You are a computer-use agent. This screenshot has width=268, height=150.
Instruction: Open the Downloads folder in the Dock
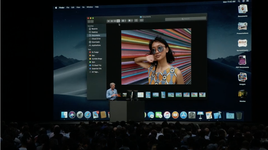coord(230,115)
